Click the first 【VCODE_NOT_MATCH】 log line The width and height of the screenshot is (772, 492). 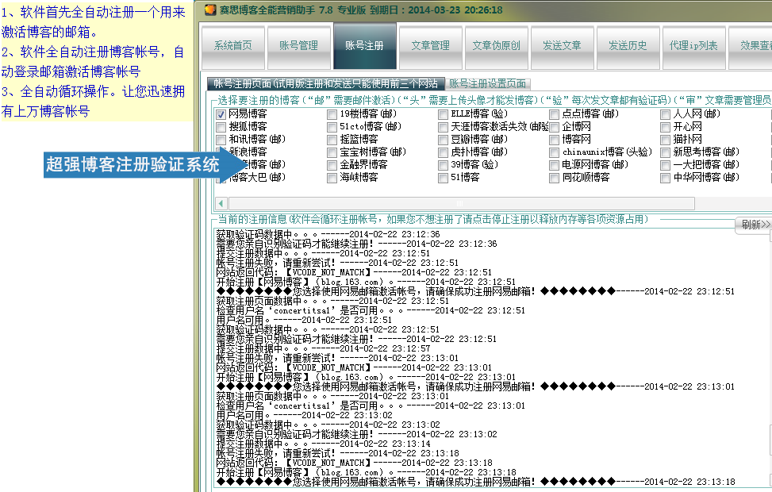tap(354, 272)
